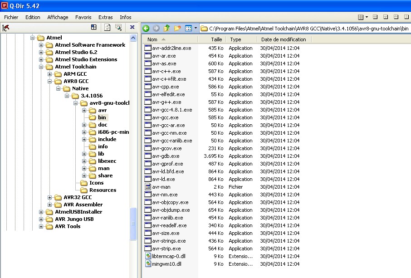
Task: Select the avr-readelf.exe file name
Action: (169, 225)
